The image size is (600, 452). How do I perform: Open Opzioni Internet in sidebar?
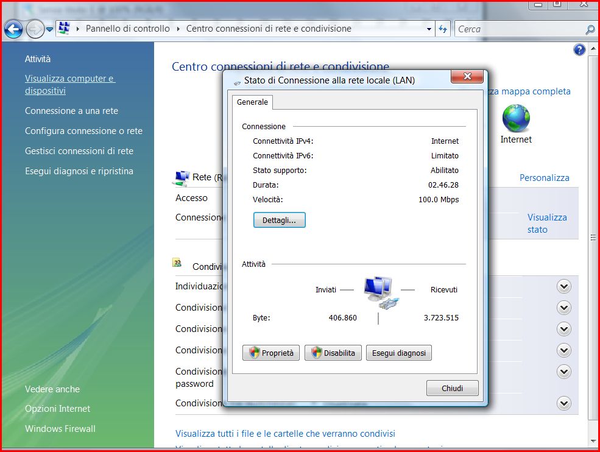pyautogui.click(x=57, y=408)
